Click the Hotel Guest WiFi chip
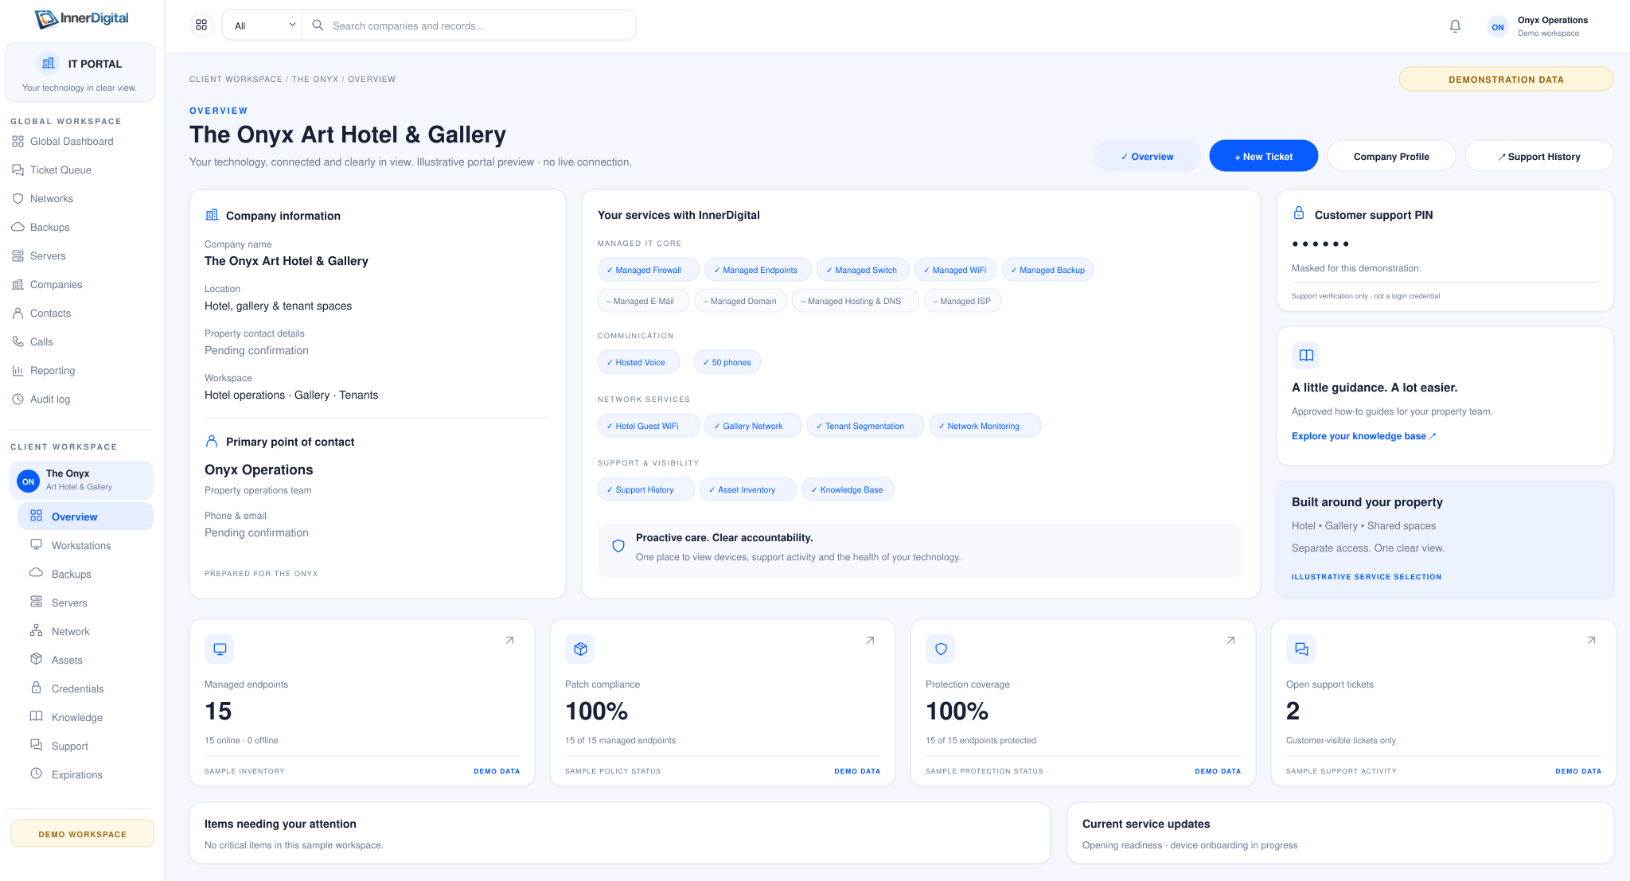 (x=648, y=426)
